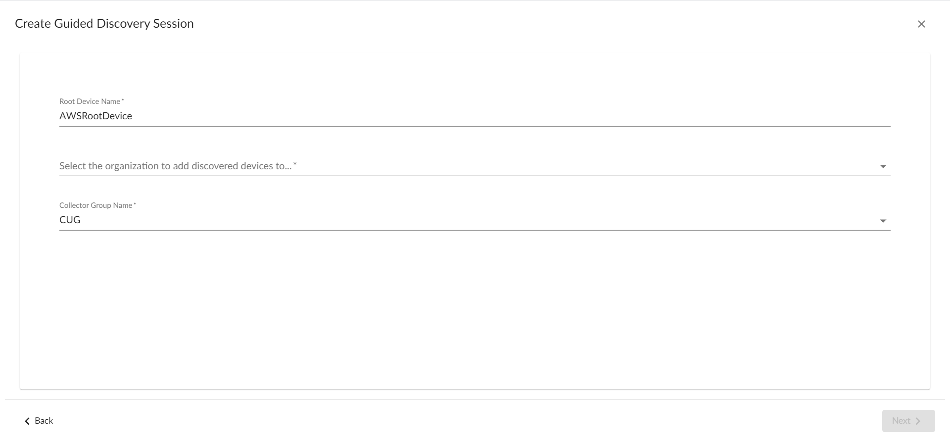Image resolution: width=950 pixels, height=443 pixels.
Task: Click the right chevron inside Next button
Action: click(x=918, y=421)
